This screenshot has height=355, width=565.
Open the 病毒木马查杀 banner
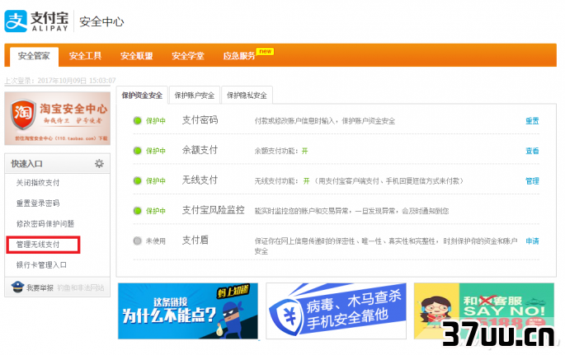pyautogui.click(x=337, y=311)
